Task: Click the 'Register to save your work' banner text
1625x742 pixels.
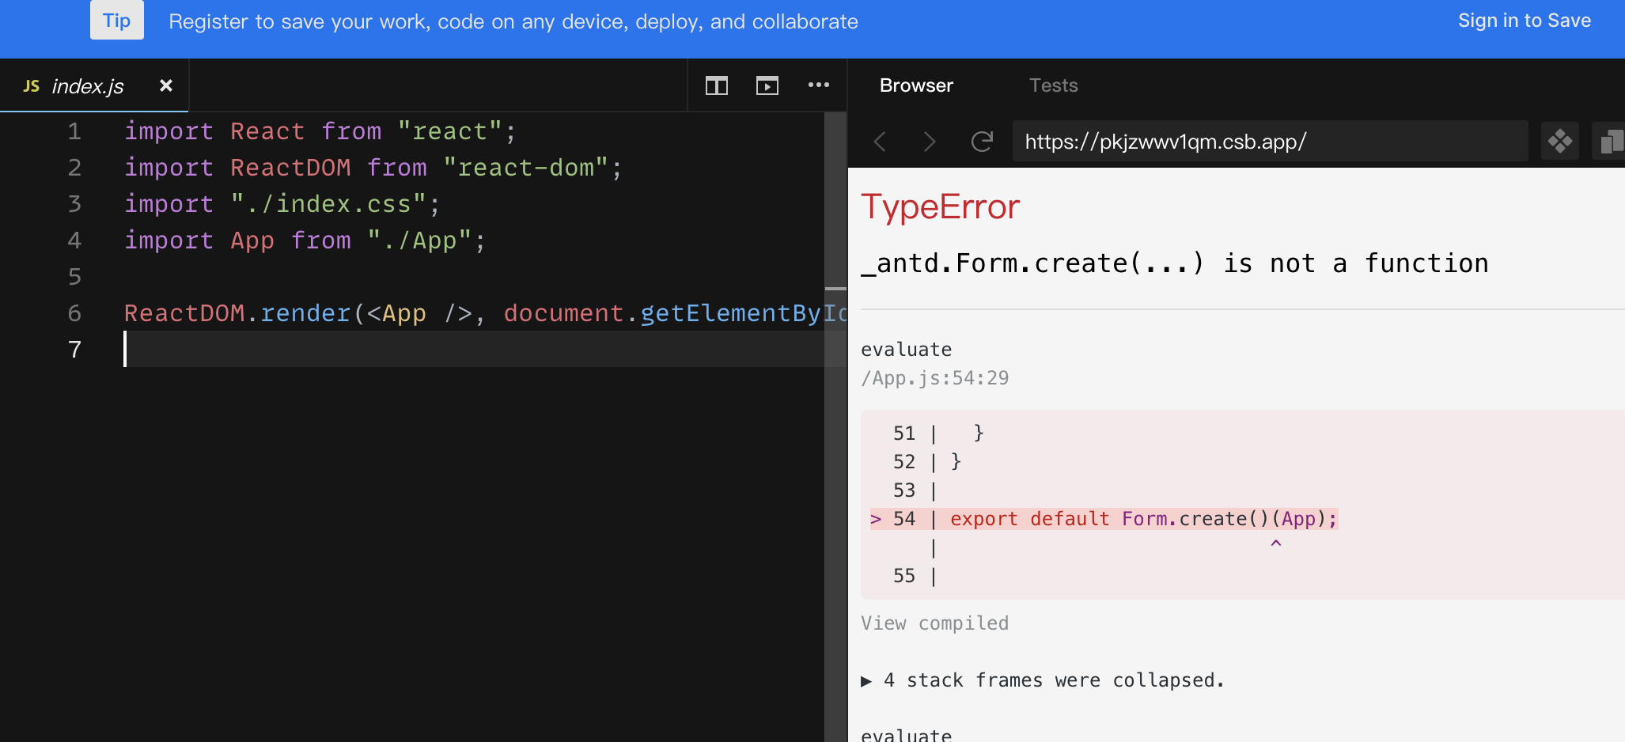Action: point(513,21)
